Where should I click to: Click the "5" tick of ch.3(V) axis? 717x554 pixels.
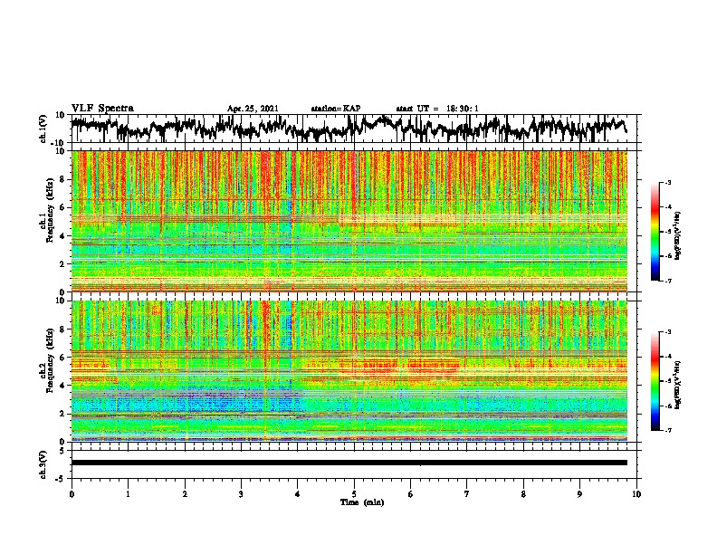(x=63, y=451)
